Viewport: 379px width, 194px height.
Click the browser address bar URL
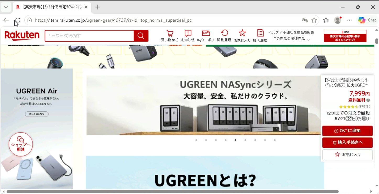click(x=113, y=20)
